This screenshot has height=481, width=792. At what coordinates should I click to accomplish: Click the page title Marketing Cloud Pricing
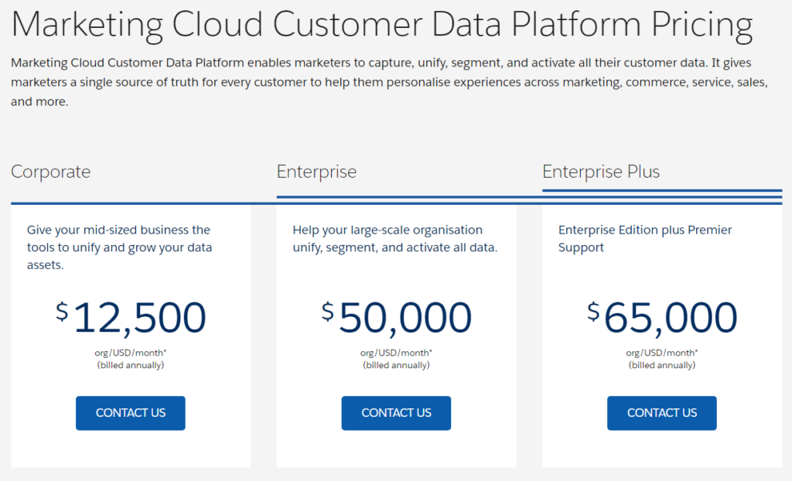coord(383,25)
